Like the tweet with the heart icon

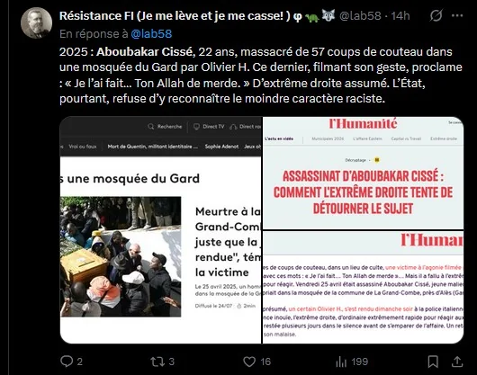point(249,362)
